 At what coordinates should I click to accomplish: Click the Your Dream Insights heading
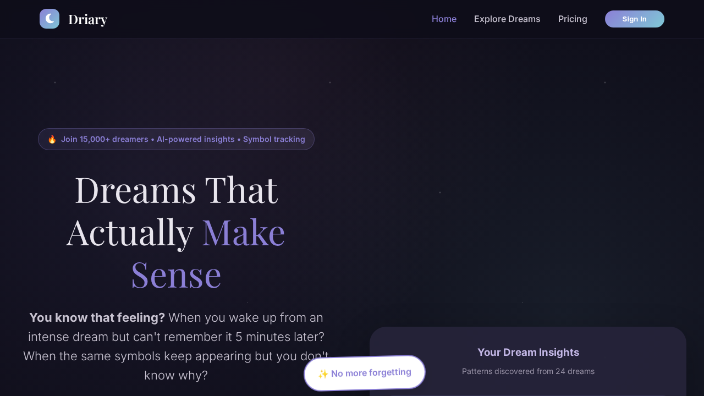coord(528,352)
